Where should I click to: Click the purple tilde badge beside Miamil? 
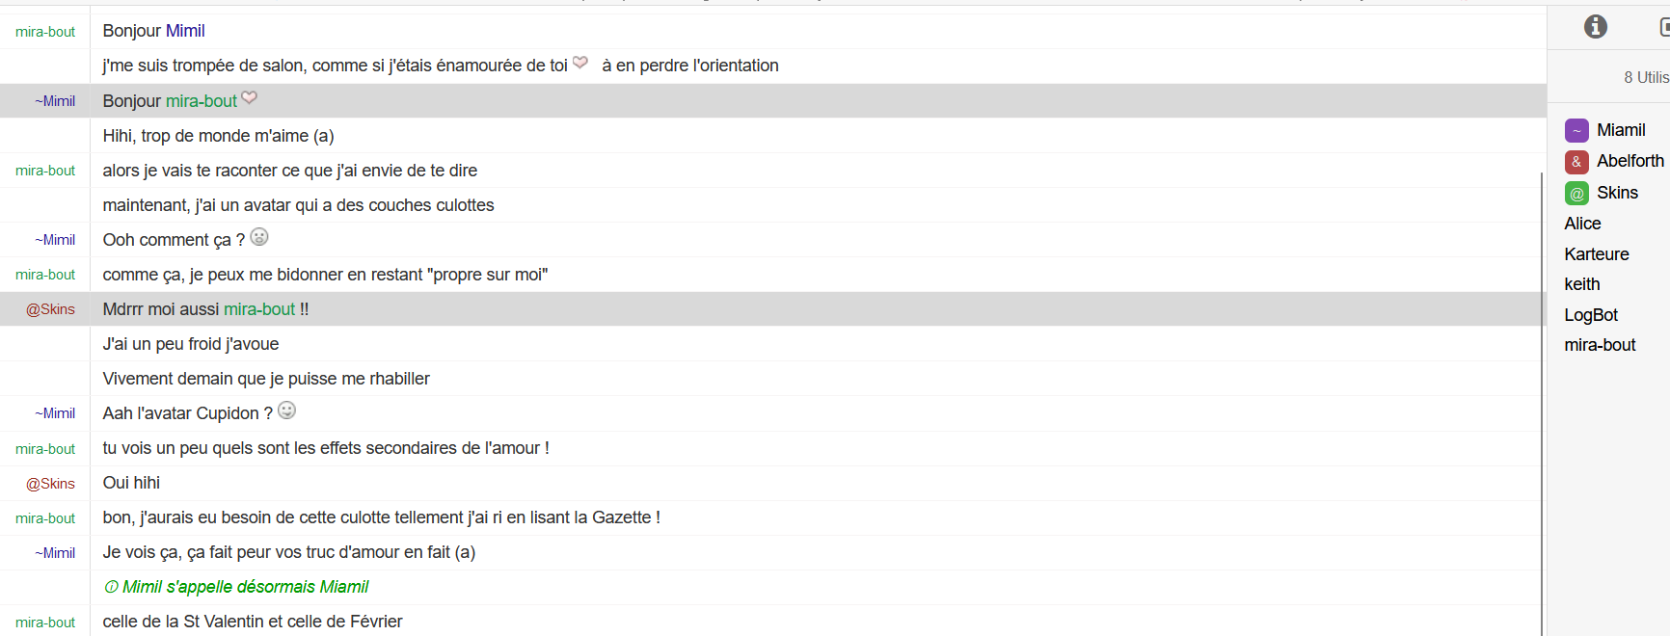[x=1576, y=130]
